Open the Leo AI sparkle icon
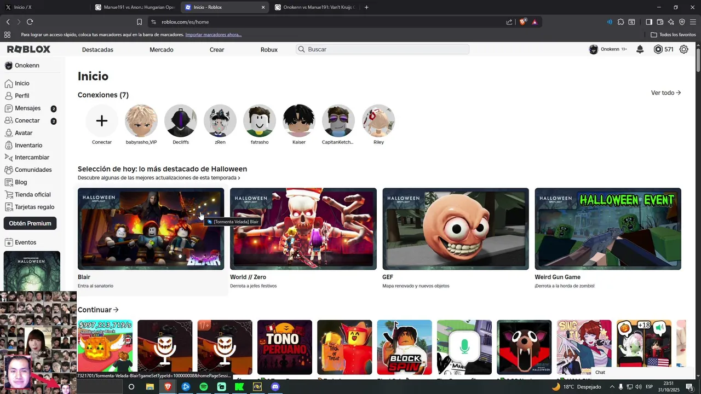The width and height of the screenshot is (701, 394). coord(671,22)
